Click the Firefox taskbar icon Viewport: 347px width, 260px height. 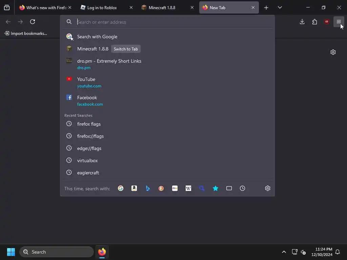pos(102,252)
